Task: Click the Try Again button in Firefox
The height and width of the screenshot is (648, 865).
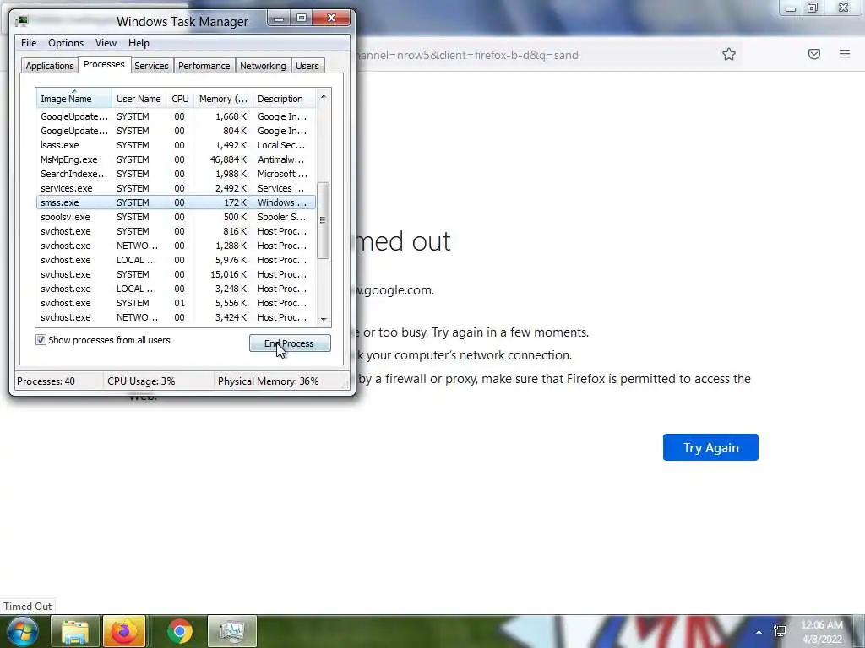Action: 710,447
